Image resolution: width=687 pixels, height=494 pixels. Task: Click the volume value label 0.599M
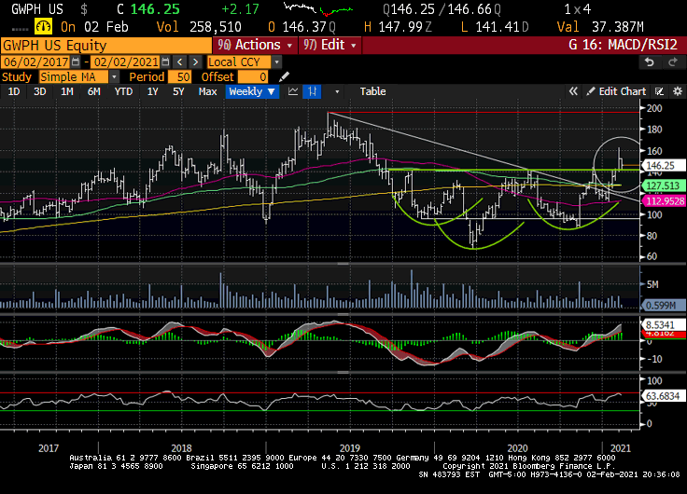tap(663, 306)
